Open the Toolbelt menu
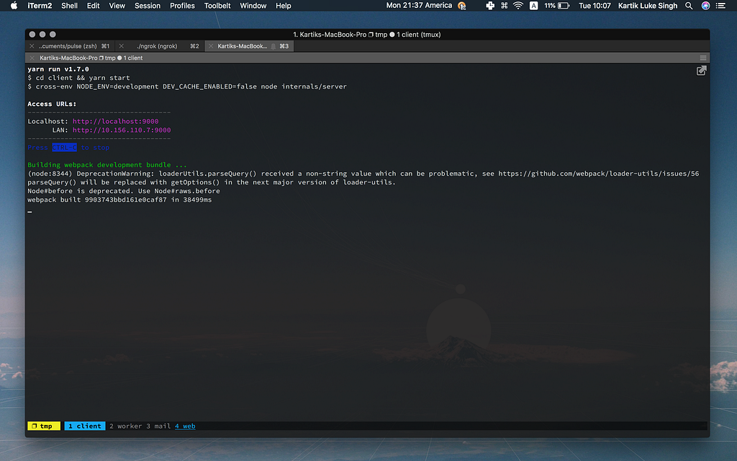Image resolution: width=737 pixels, height=461 pixels. [217, 6]
